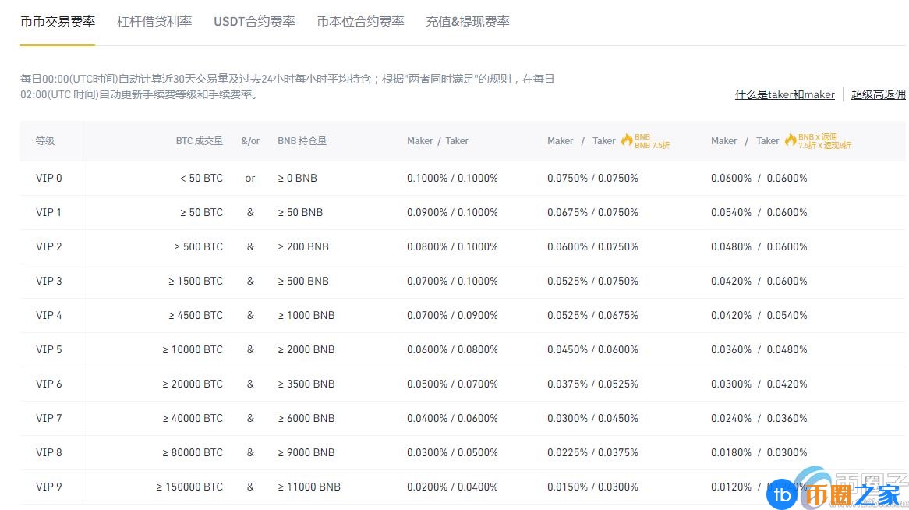The image size is (909, 510).
Task: Click the 0.0600% / 0.0800% fee cell
Action: pos(452,349)
